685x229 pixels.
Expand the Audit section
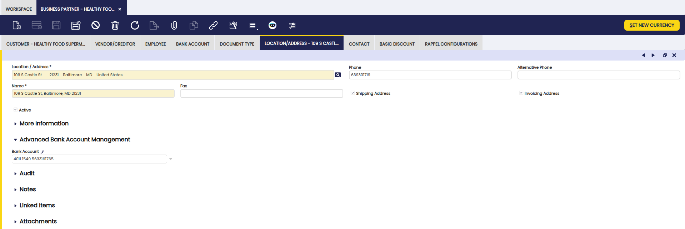pos(27,173)
